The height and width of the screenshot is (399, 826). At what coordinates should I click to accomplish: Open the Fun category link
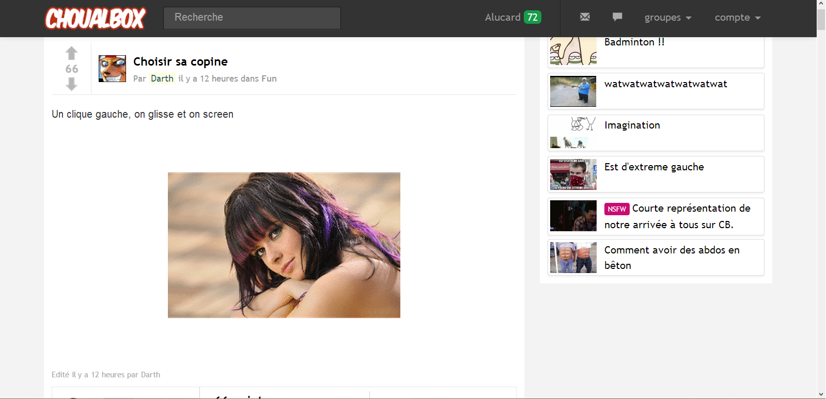[269, 78]
